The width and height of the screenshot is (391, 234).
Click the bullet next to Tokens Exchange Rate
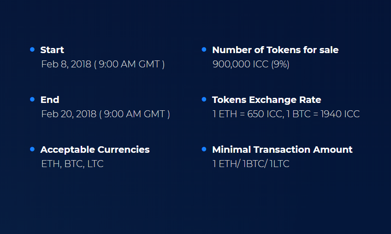click(204, 99)
